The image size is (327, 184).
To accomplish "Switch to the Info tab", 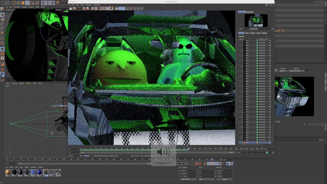I will (x=247, y=33).
